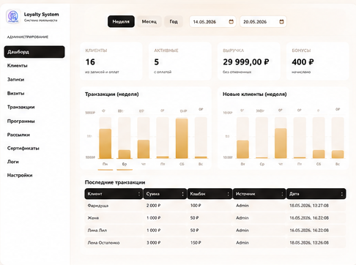Open calendar picker for 14.05.2026 start date
This screenshot has width=356, height=265.
(231, 22)
